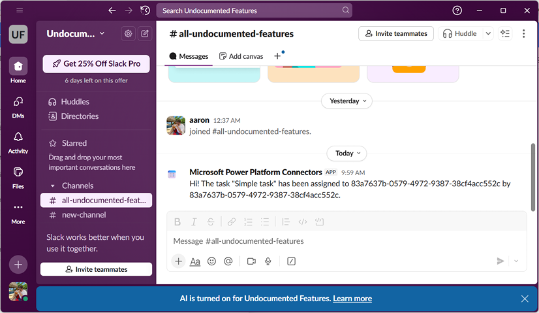Insert a code block
Viewport: 539px width, 313px height.
click(319, 222)
